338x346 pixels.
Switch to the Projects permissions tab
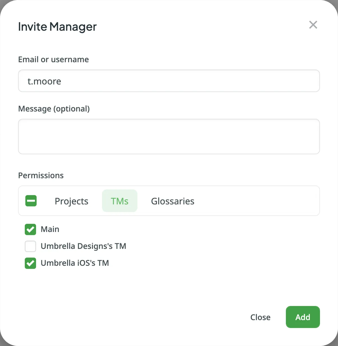point(72,201)
